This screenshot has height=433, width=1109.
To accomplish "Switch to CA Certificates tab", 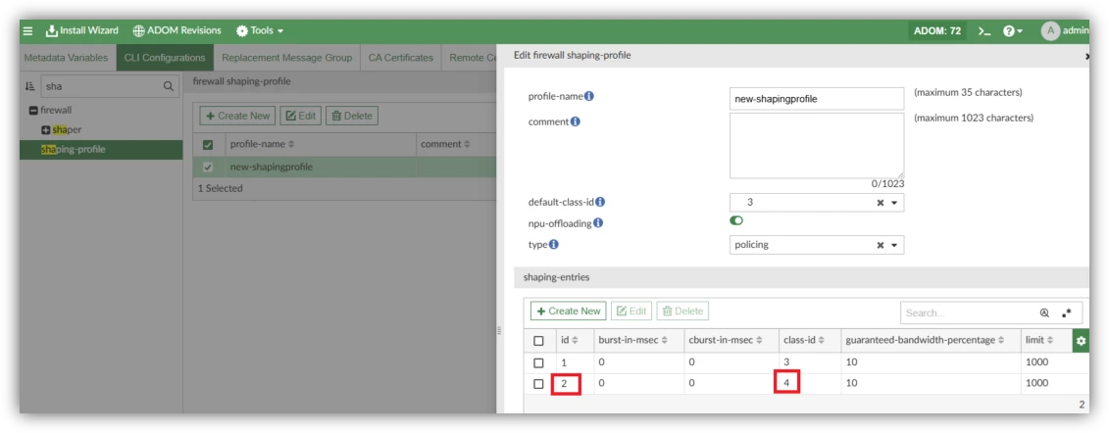I will coord(400,58).
